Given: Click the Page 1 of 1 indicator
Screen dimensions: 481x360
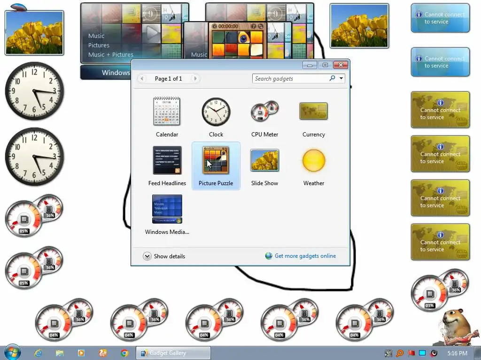Looking at the screenshot, I should point(169,79).
